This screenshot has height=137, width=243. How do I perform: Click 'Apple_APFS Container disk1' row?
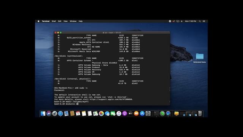(x=99, y=42)
